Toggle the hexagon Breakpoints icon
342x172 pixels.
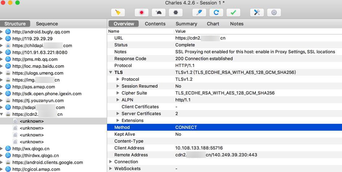point(176,12)
